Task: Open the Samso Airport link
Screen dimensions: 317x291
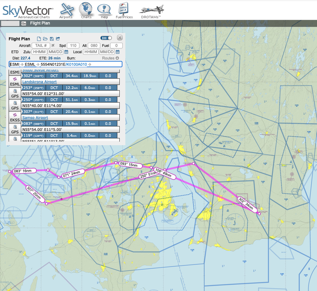Action: click(x=35, y=118)
